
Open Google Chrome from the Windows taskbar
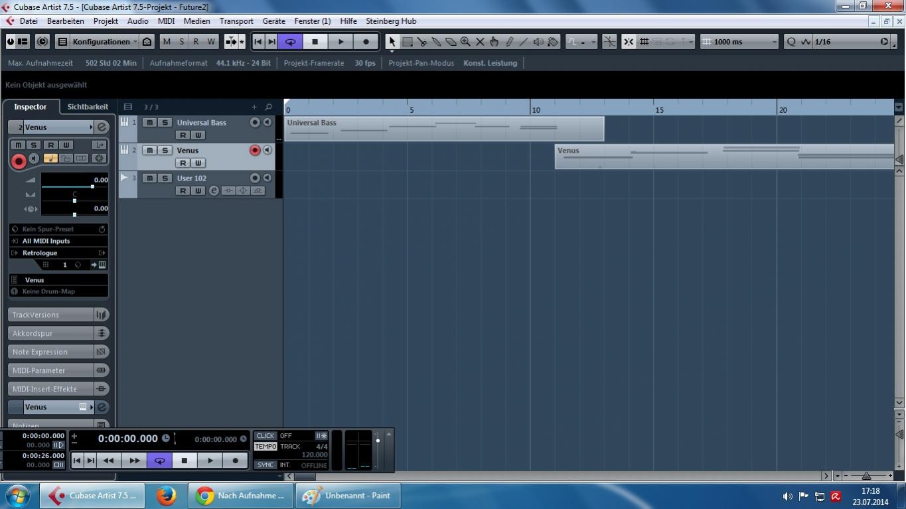[241, 496]
